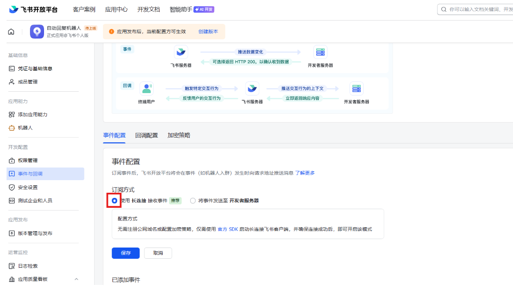The width and height of the screenshot is (513, 299).
Task: Click the 反馈用户的交互行为 flow label
Action: [201, 98]
